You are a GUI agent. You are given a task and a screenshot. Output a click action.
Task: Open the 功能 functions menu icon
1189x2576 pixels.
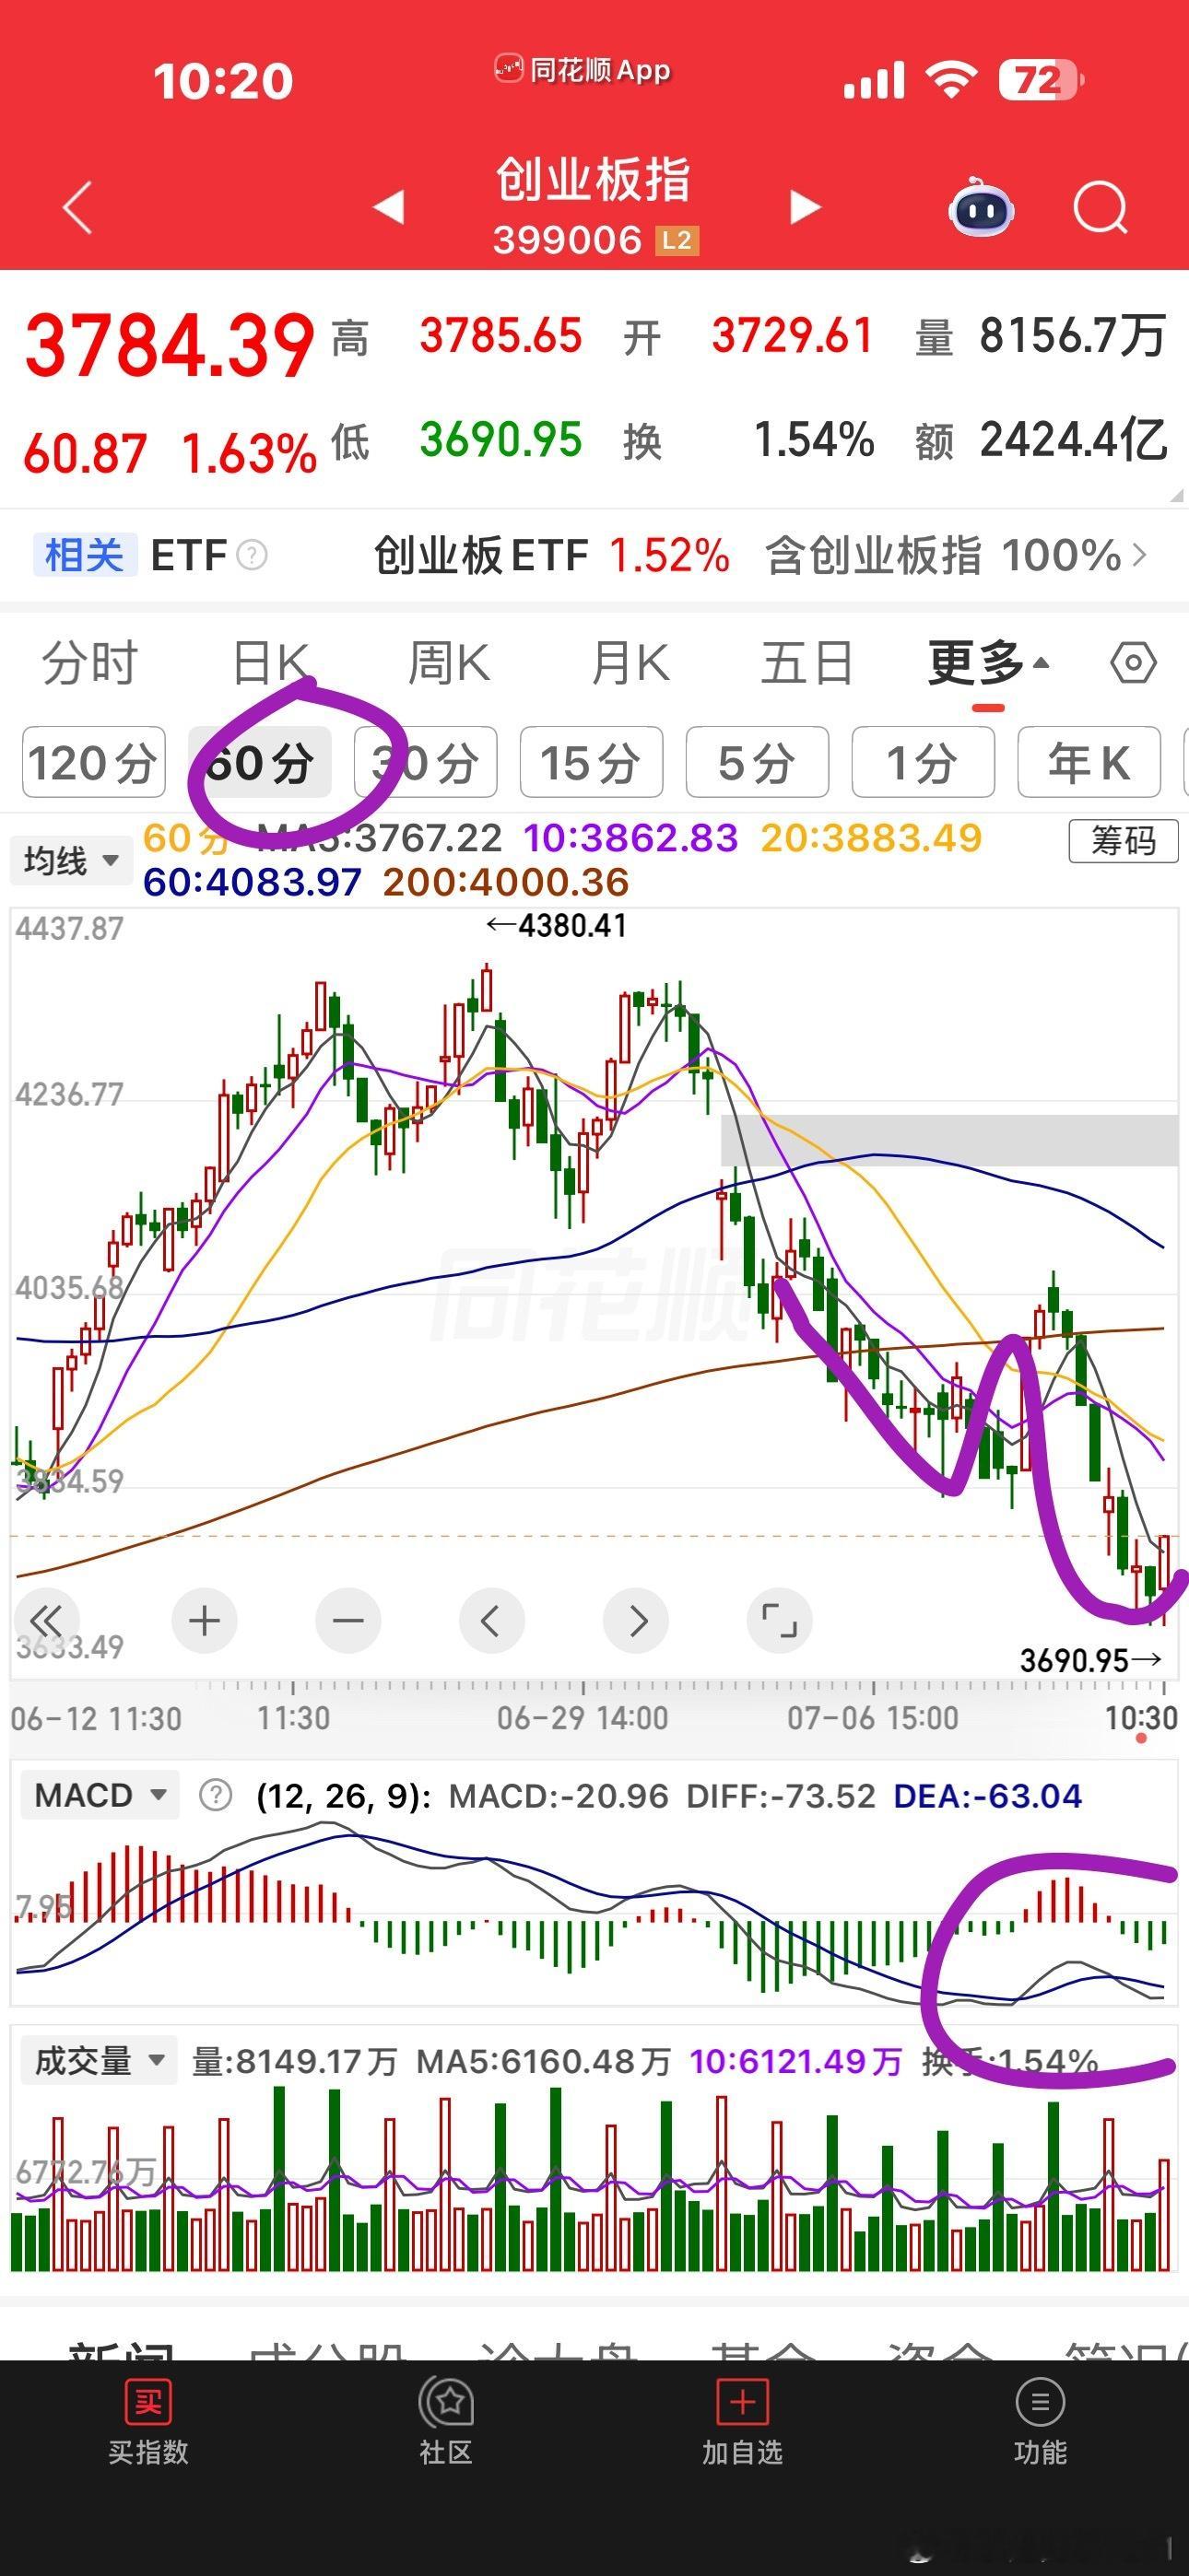click(1040, 2401)
